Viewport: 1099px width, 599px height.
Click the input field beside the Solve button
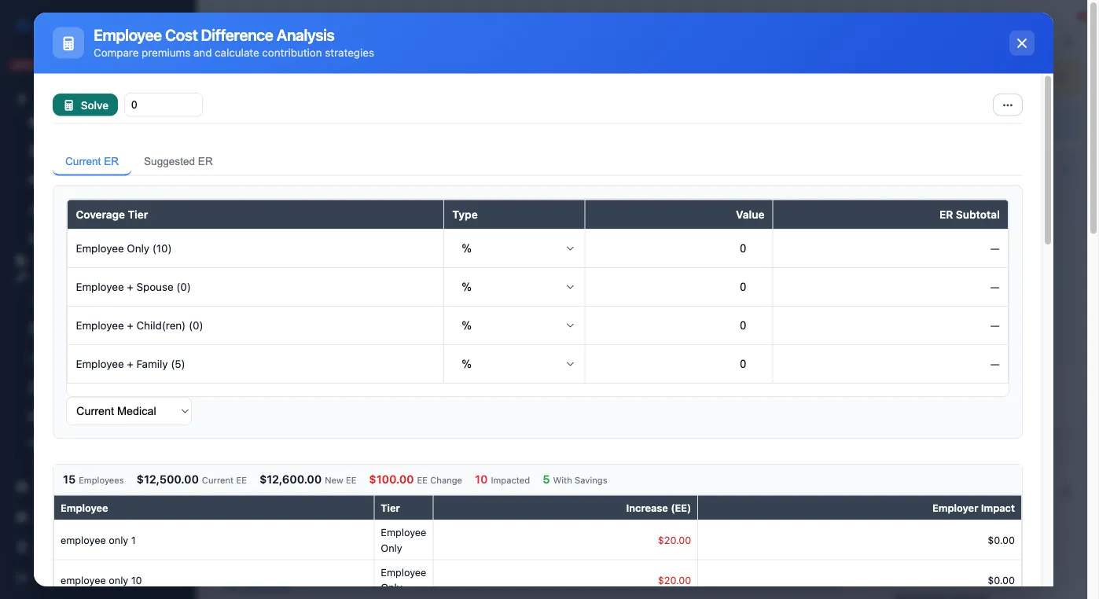(x=163, y=105)
